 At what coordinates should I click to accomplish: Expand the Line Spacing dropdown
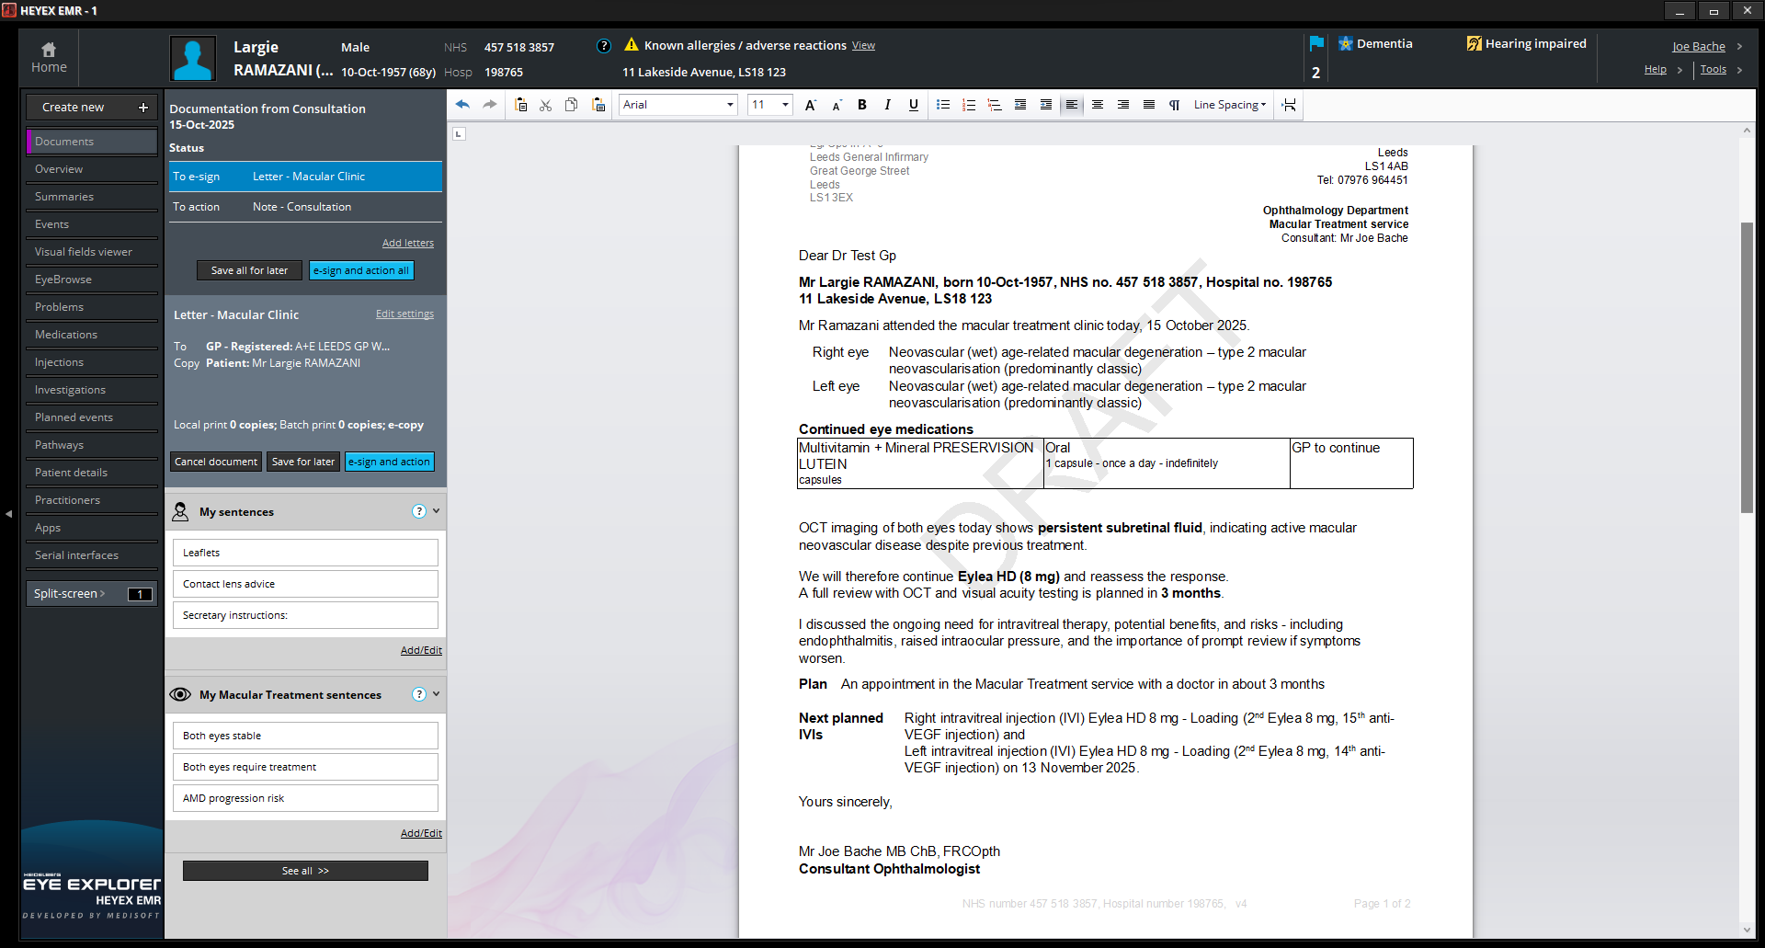(1229, 105)
